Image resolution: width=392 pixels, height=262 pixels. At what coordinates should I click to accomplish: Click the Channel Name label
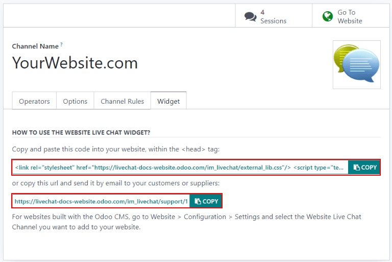(35, 46)
